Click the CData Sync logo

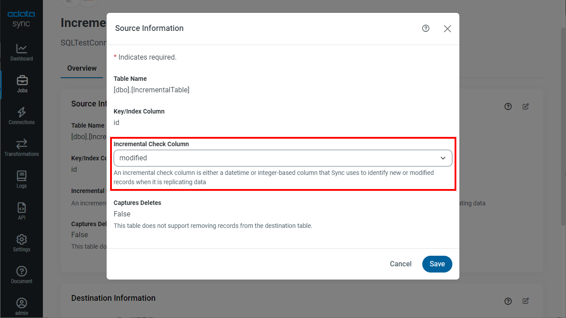tap(21, 19)
